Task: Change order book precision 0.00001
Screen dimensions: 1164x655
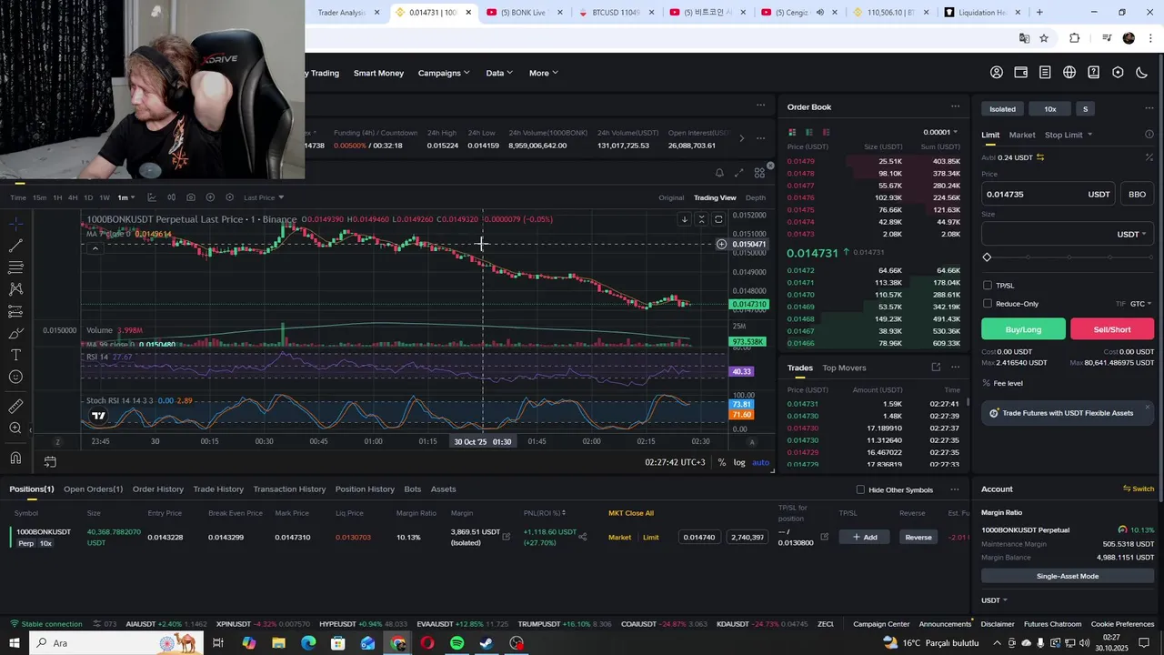Action: (x=940, y=133)
